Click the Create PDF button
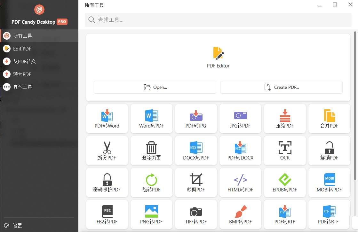 coord(281,87)
